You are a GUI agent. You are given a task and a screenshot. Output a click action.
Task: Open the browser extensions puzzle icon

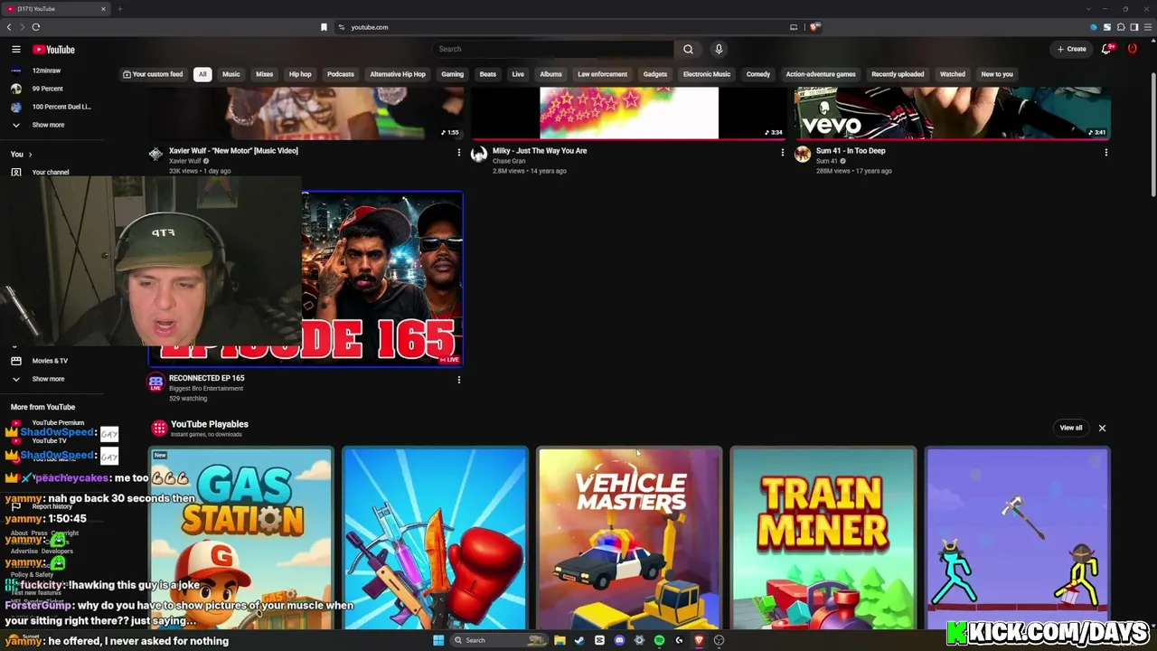pos(1121,27)
